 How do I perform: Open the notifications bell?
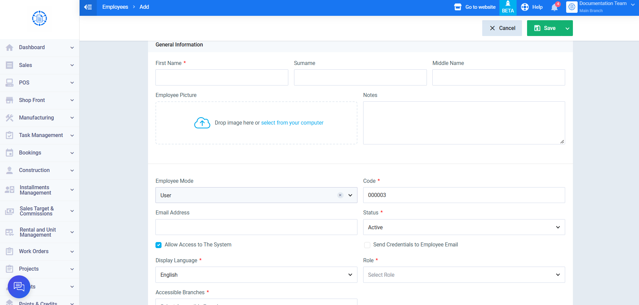[x=555, y=7]
